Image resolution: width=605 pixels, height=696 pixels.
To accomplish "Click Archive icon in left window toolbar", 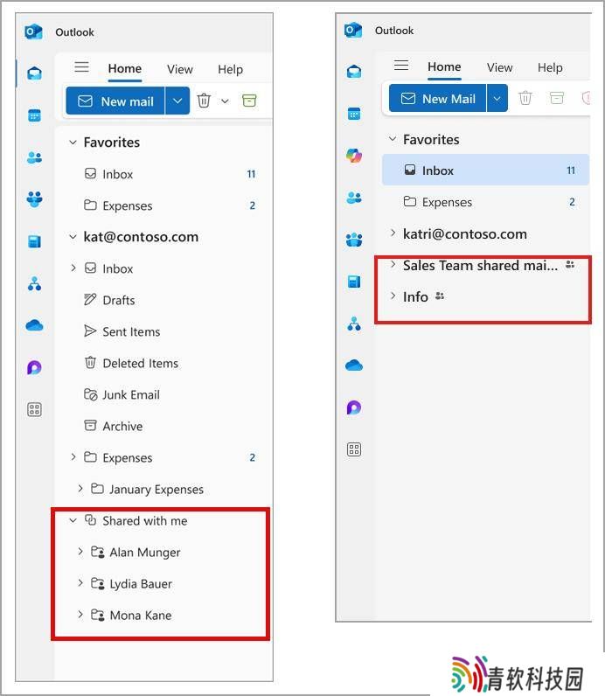I will coord(249,101).
